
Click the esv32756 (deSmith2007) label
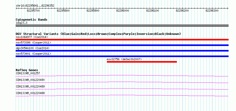pos(124,59)
